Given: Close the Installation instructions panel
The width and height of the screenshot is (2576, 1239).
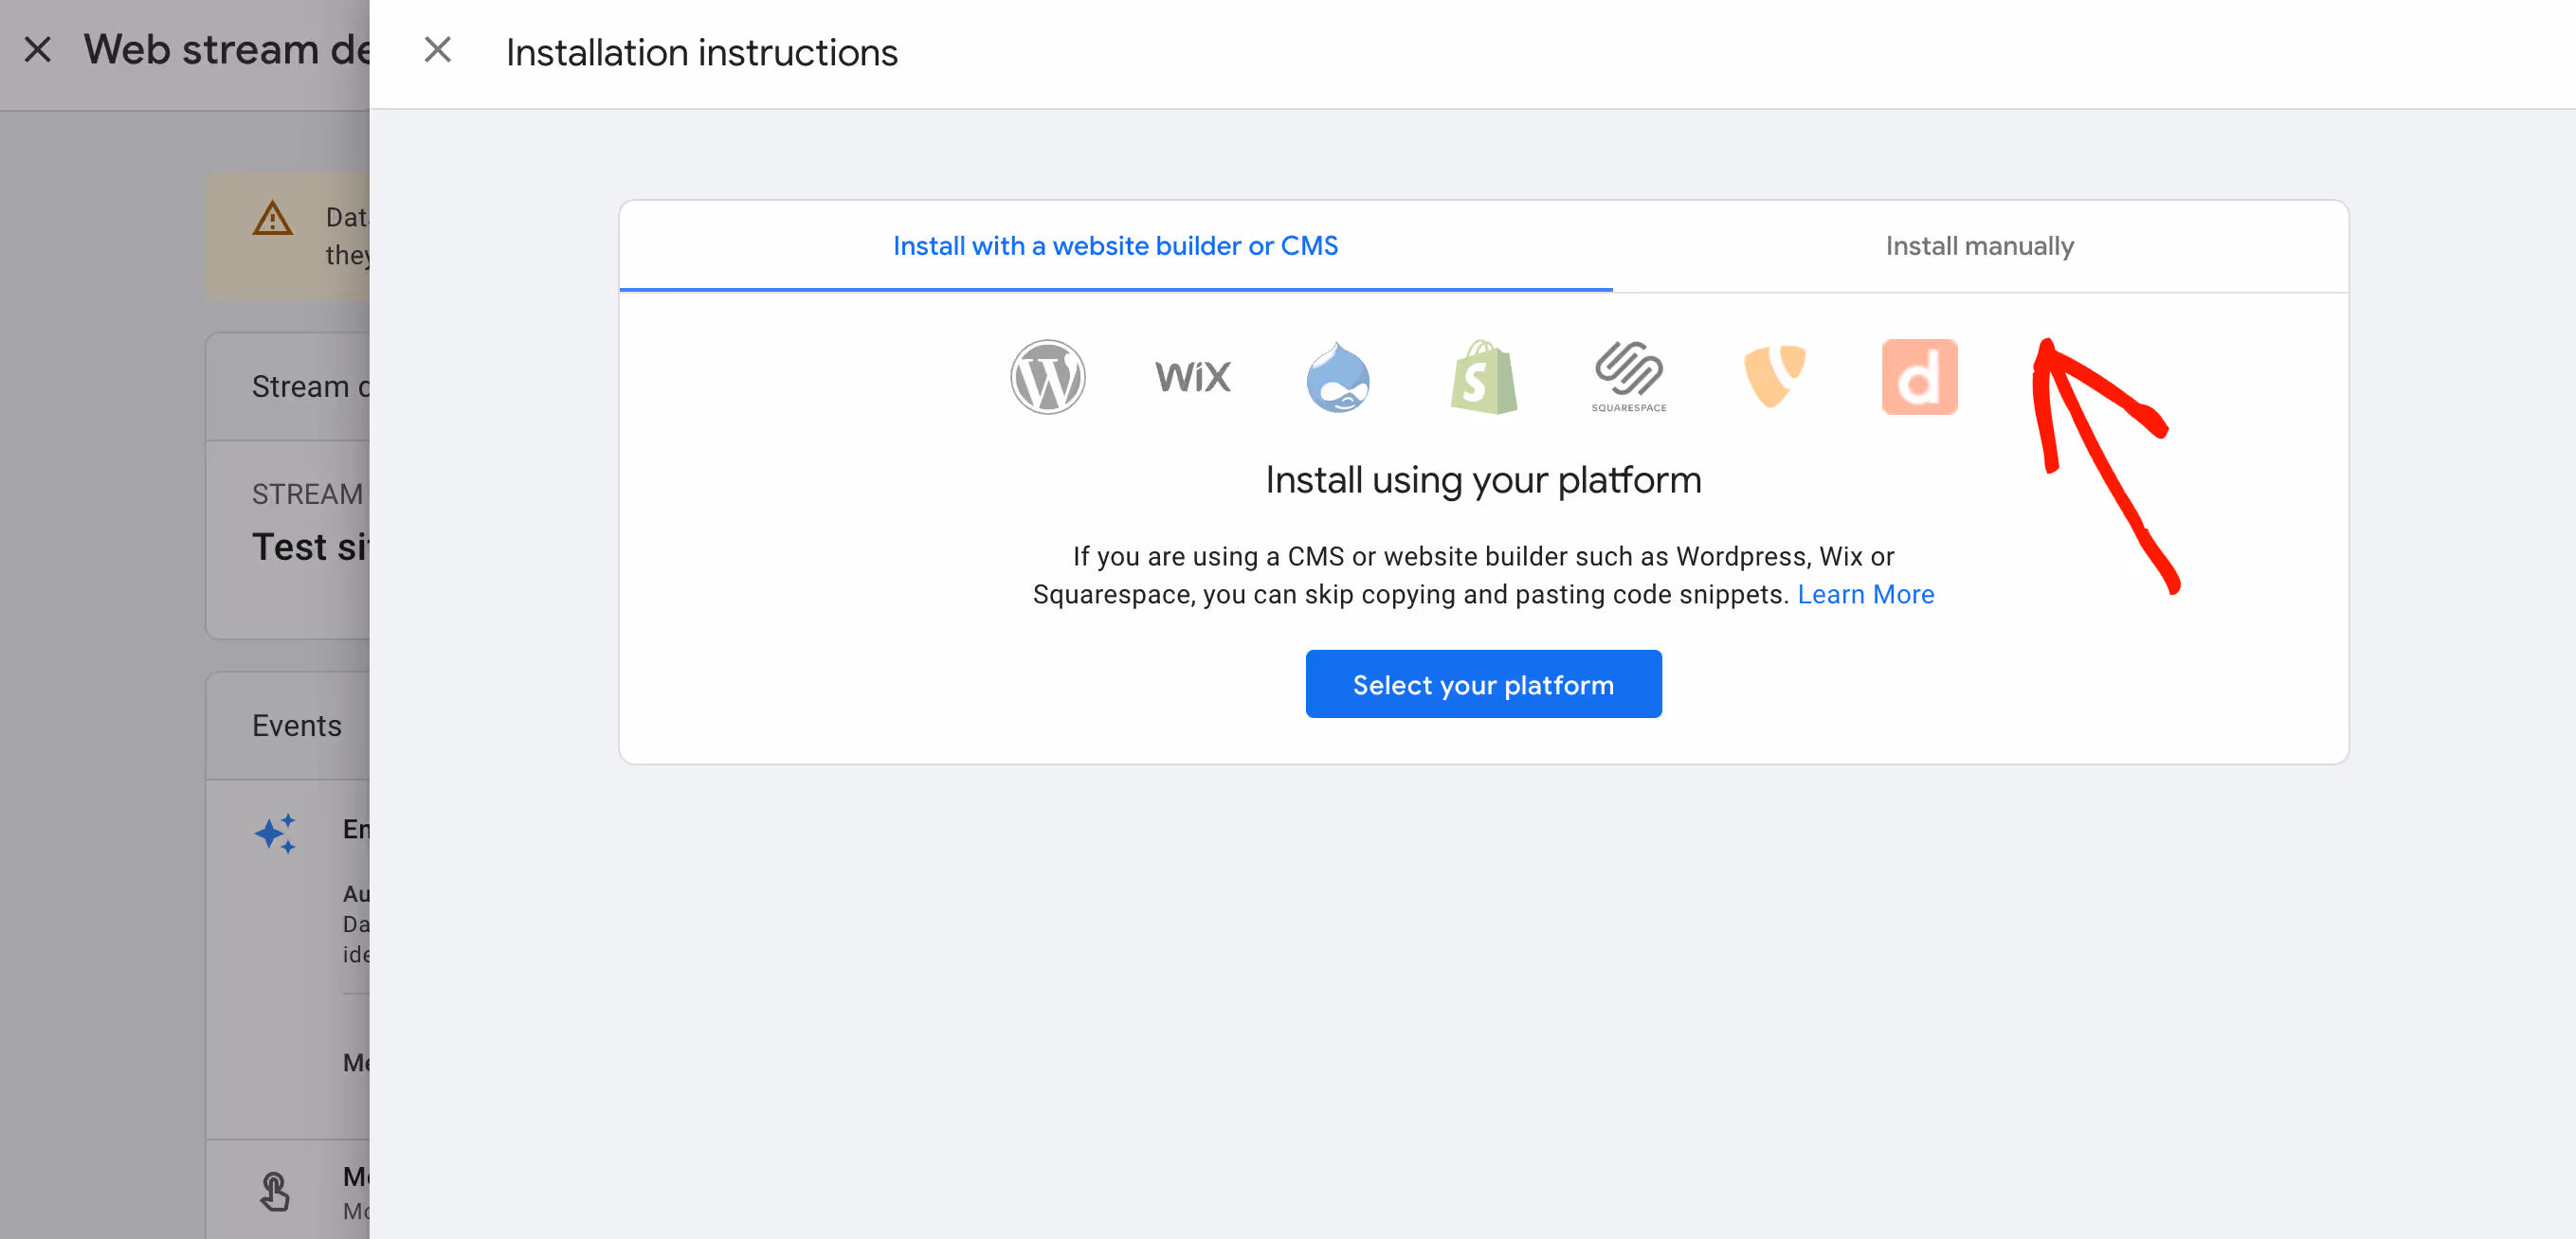Looking at the screenshot, I should tap(437, 50).
